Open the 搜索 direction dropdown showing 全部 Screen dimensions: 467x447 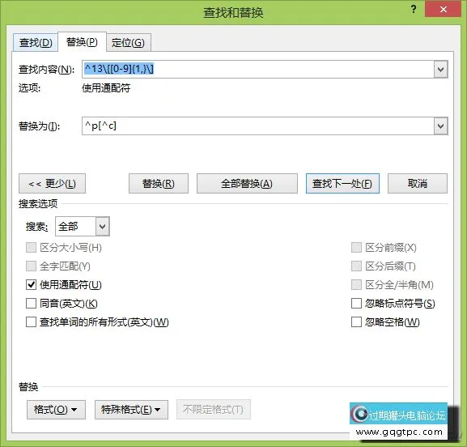pos(83,227)
